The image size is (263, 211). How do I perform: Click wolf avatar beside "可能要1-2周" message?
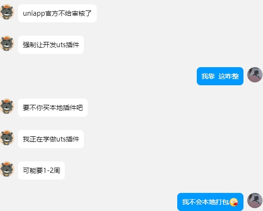(7, 169)
